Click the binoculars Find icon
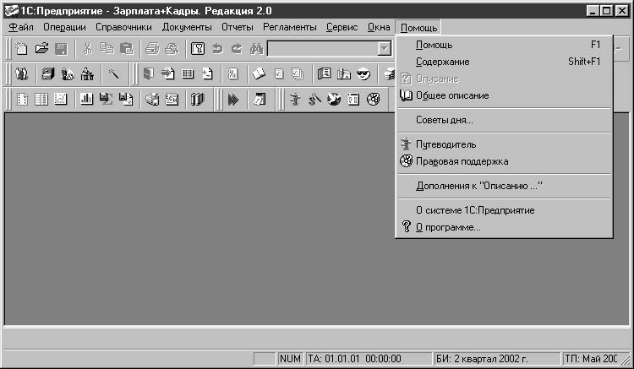This screenshot has width=634, height=369. click(x=257, y=49)
